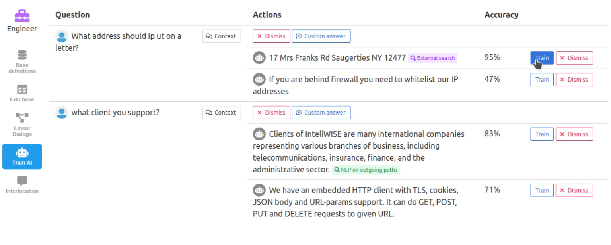
Task: Click bot avatar next to Saugerties address answer
Action: click(x=259, y=58)
